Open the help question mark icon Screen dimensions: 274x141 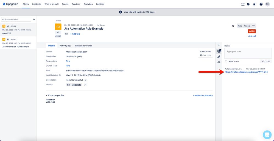click(261, 4)
